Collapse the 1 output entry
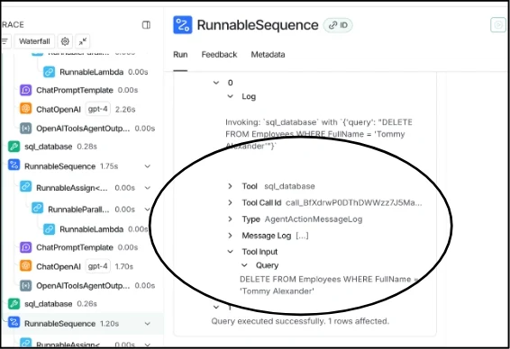The width and height of the screenshot is (510, 349). point(216,307)
